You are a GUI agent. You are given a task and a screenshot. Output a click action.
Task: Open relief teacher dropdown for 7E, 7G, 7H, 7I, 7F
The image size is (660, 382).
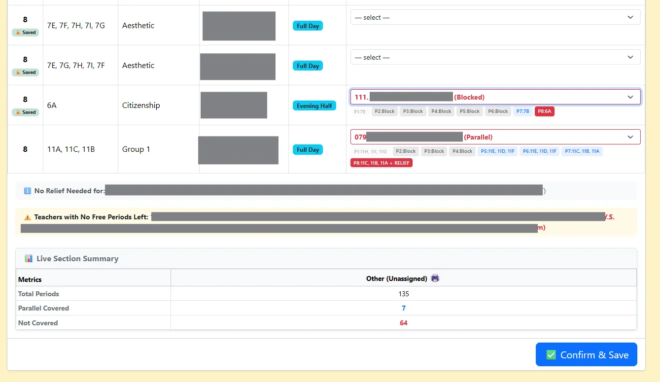coord(495,57)
